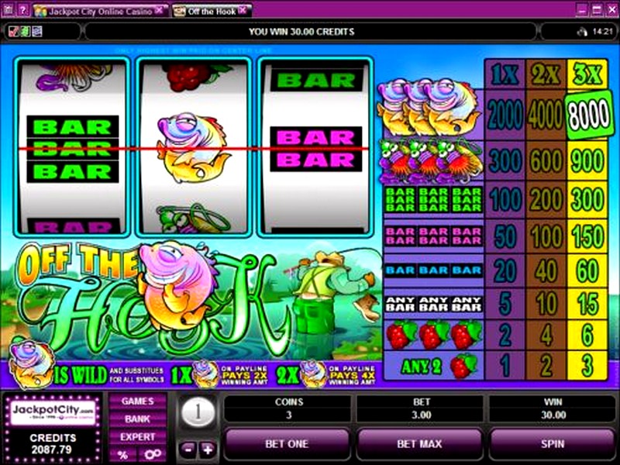Click the three strawberries paytable symbol

click(433, 335)
